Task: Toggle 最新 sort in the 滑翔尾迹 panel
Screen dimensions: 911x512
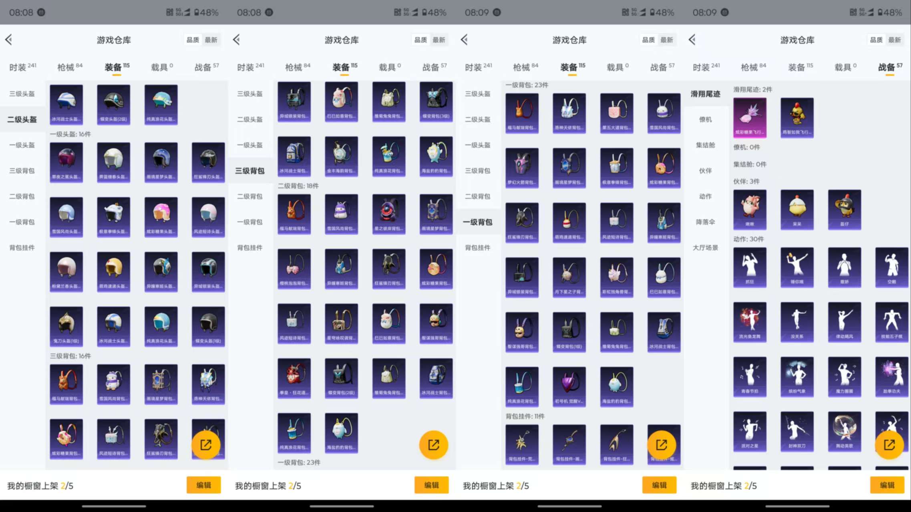Action: pyautogui.click(x=894, y=40)
